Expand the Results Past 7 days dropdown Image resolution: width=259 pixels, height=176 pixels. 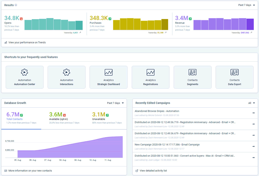tap(246, 5)
